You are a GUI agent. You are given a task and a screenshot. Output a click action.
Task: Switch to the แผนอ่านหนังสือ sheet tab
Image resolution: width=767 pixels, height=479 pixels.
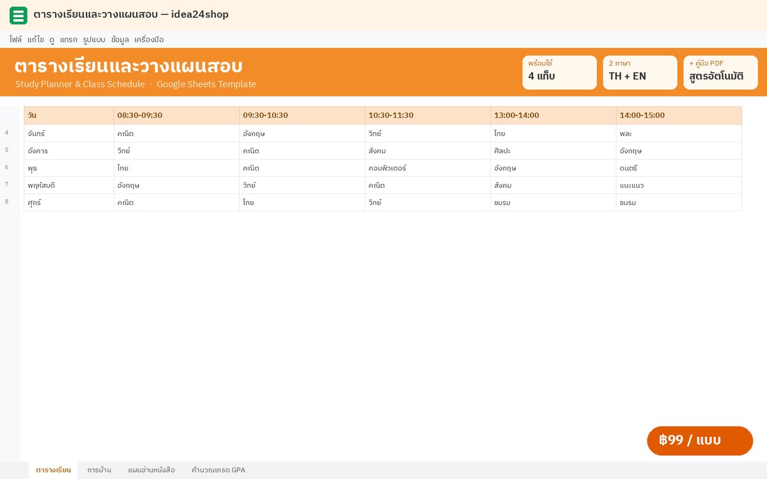(x=151, y=470)
